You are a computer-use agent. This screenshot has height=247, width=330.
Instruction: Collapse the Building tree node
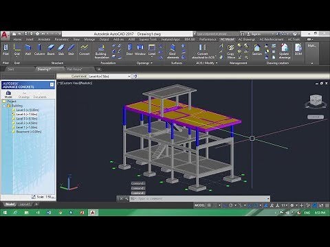pyautogui.click(x=4, y=106)
